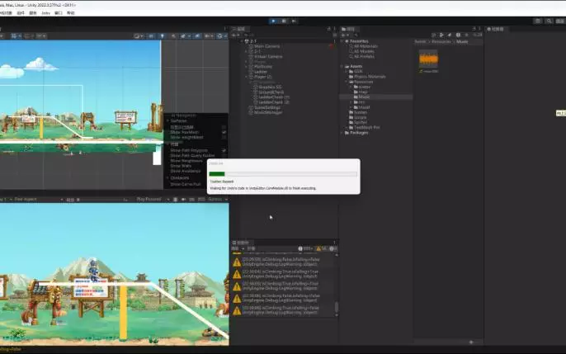
Task: Click the Hierarchy search field
Action: tap(287, 35)
